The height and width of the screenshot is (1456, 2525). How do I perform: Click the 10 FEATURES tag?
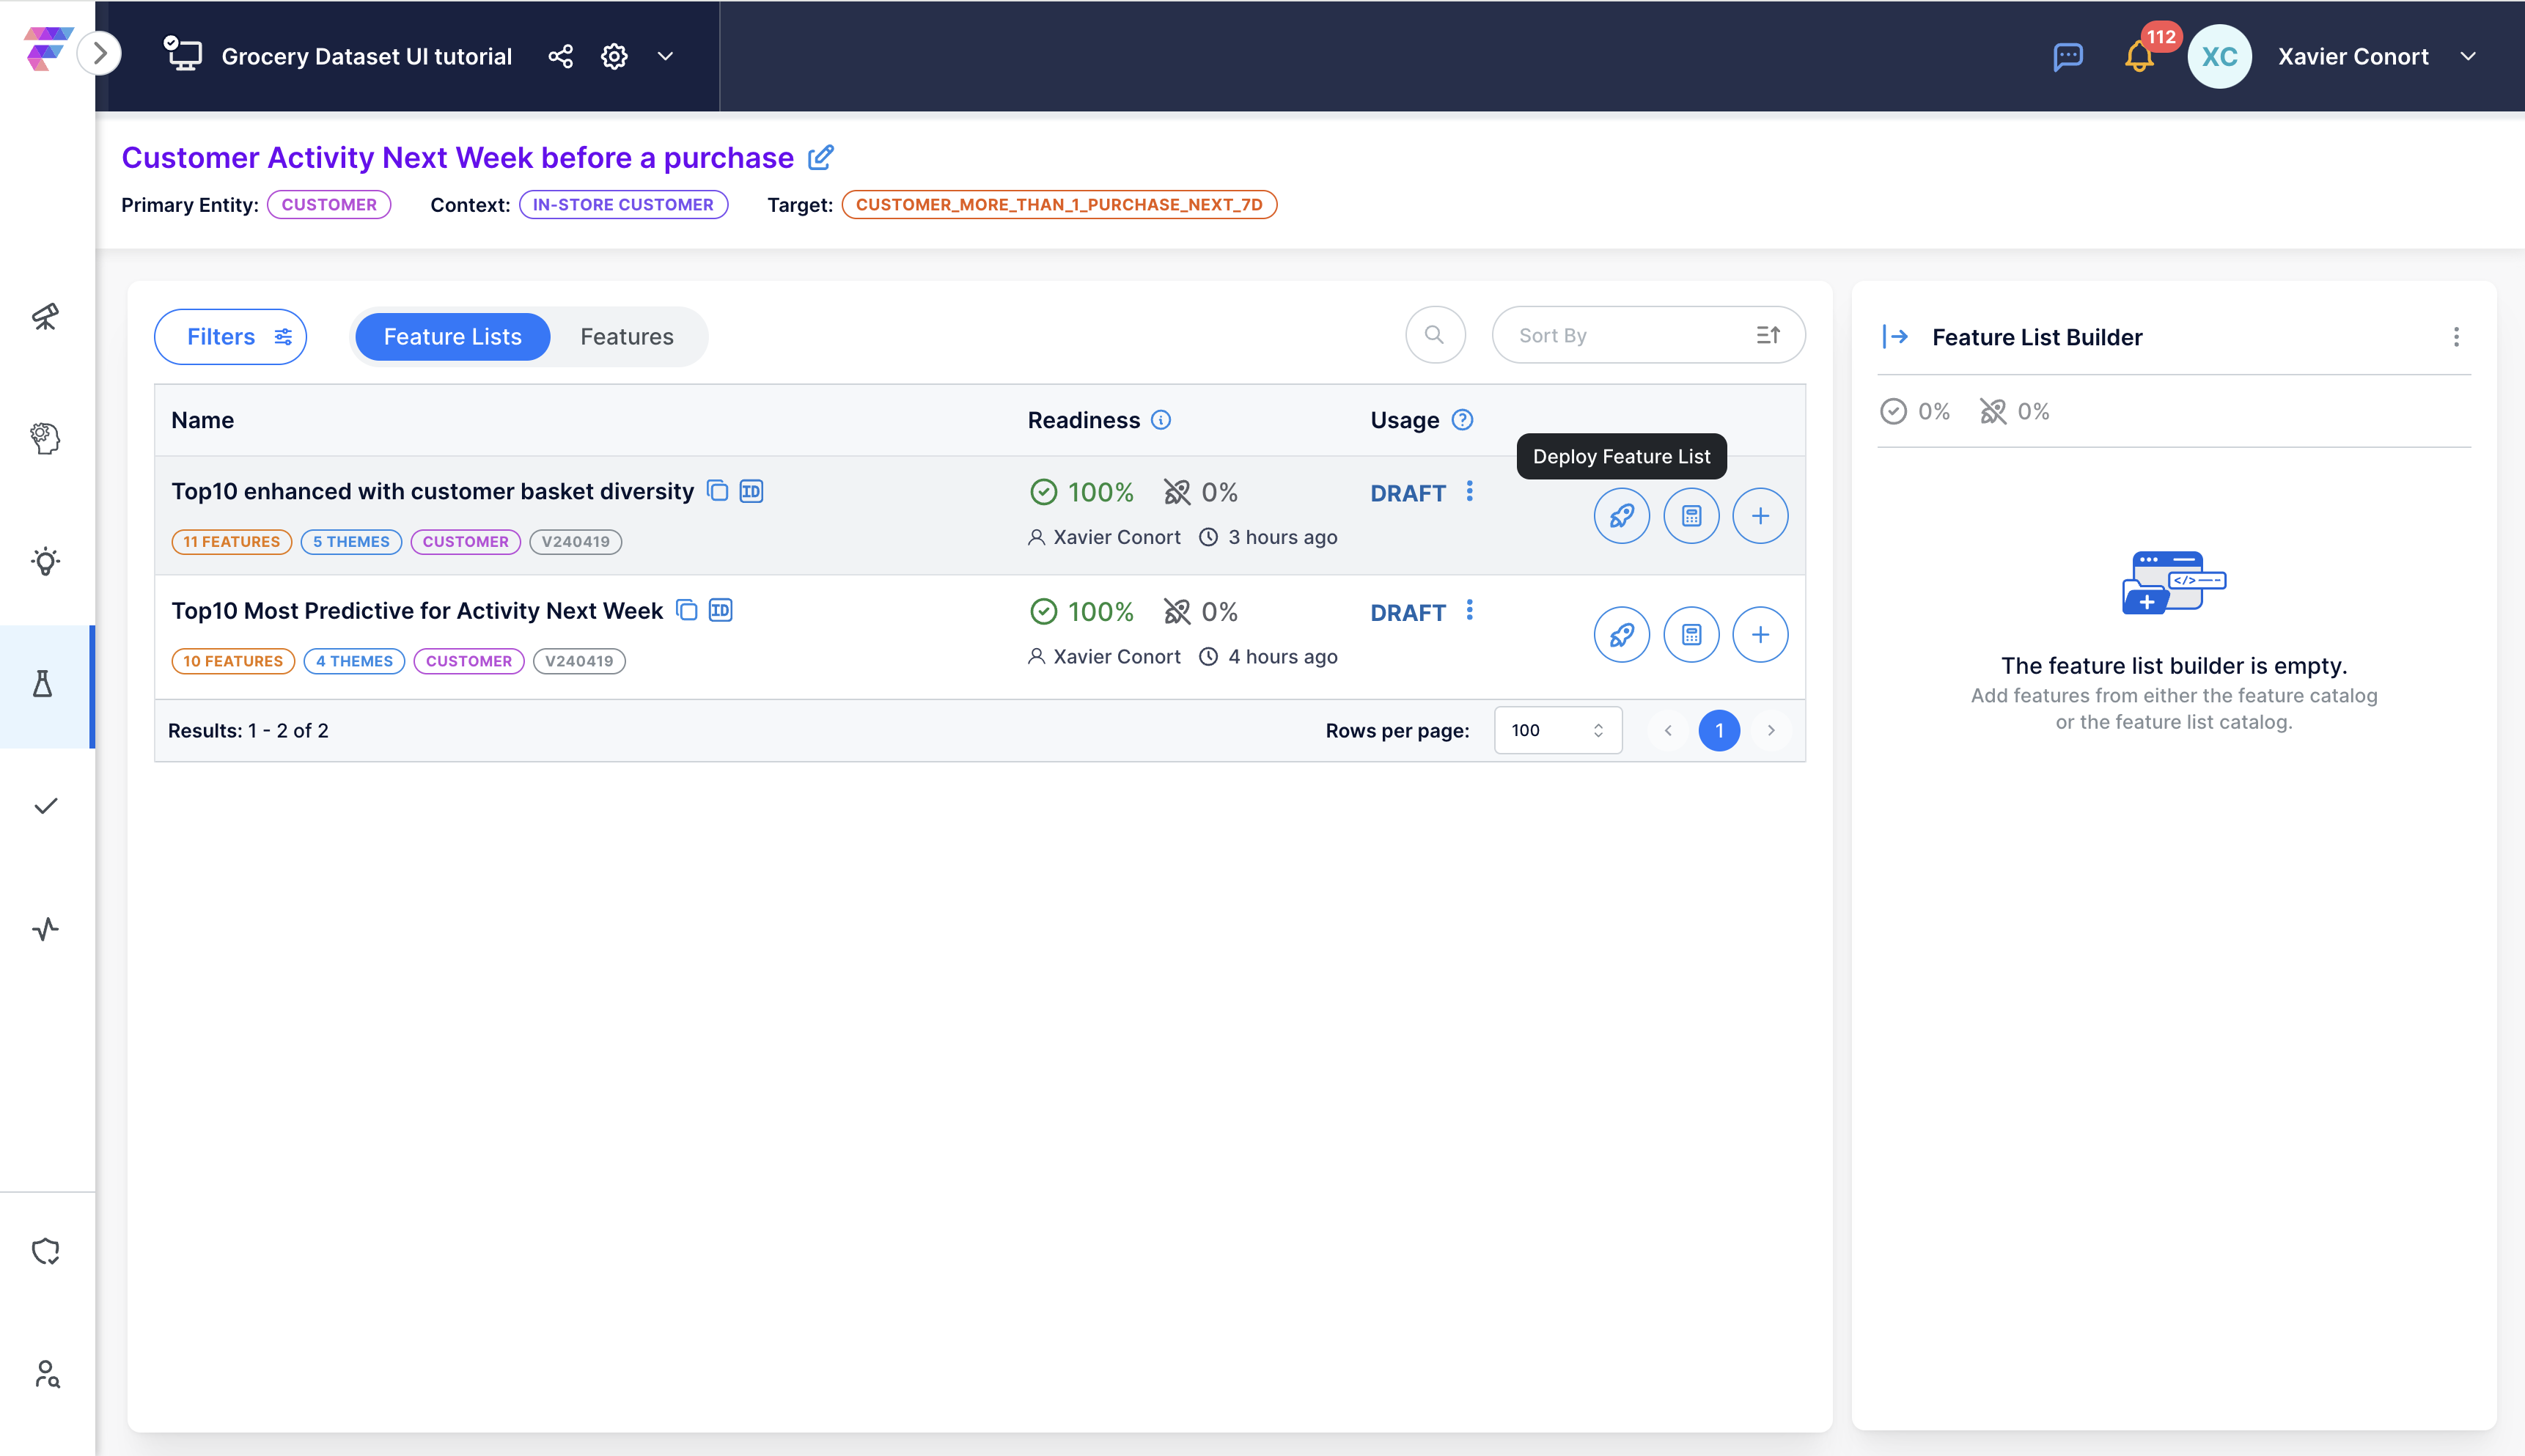click(x=233, y=661)
